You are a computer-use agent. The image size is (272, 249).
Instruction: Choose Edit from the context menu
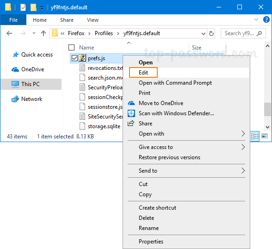[x=143, y=72]
